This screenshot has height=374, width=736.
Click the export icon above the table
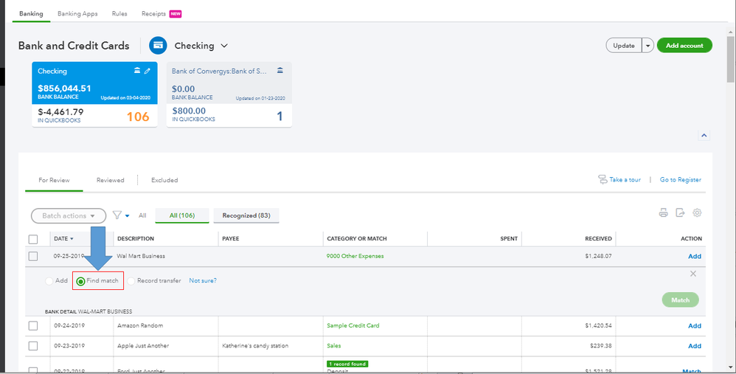point(680,213)
